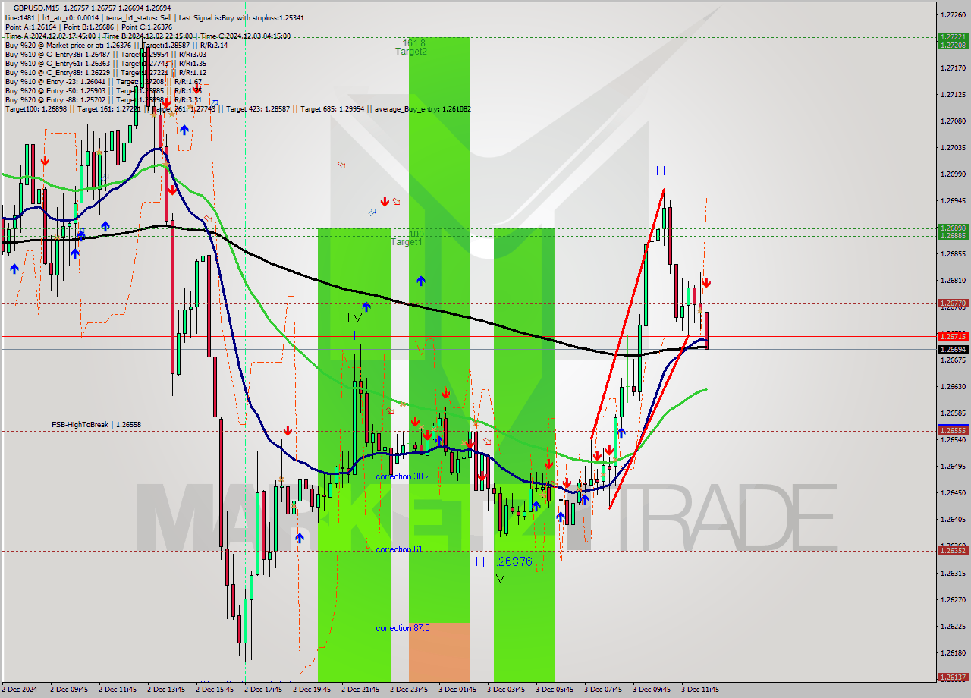Click the 'FSB-HighToBreak | 1.26558' label

(x=96, y=425)
